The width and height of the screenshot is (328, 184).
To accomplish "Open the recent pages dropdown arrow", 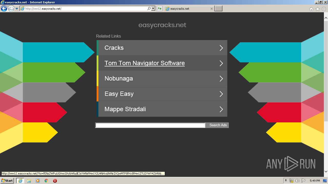I will 17,9.
